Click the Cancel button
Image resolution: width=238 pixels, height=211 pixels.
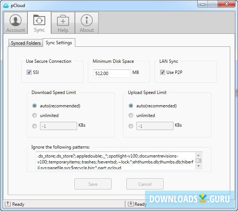click(145, 184)
